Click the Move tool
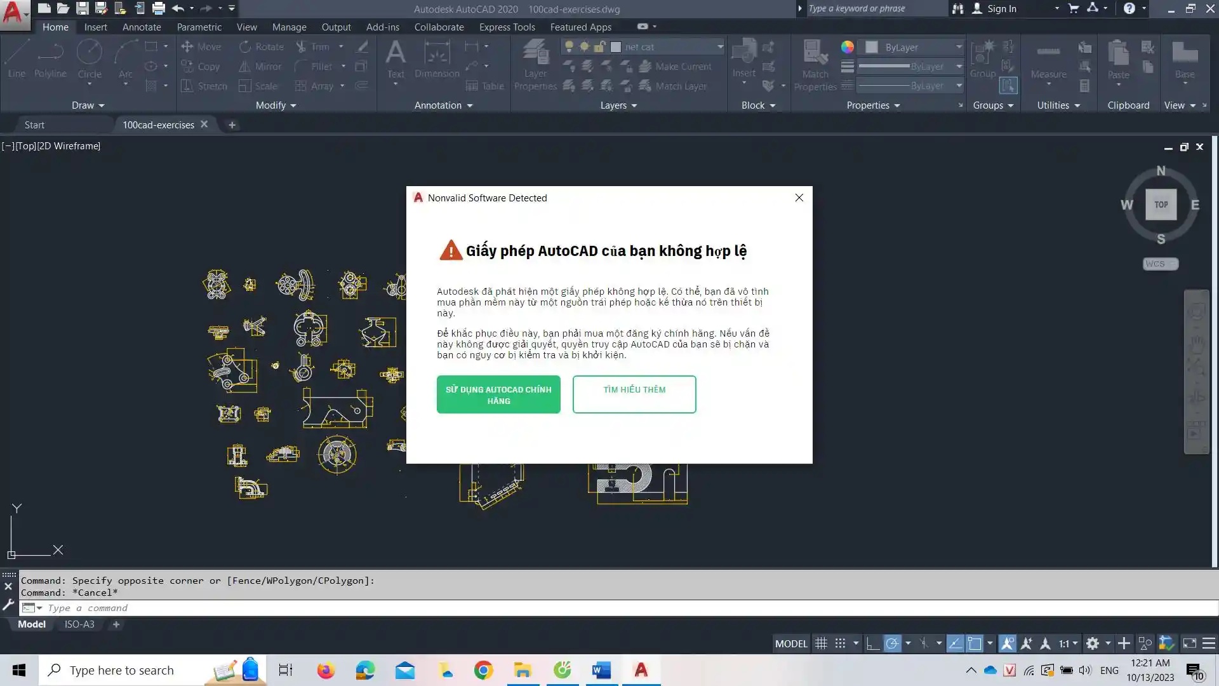This screenshot has height=686, width=1219. [201, 46]
